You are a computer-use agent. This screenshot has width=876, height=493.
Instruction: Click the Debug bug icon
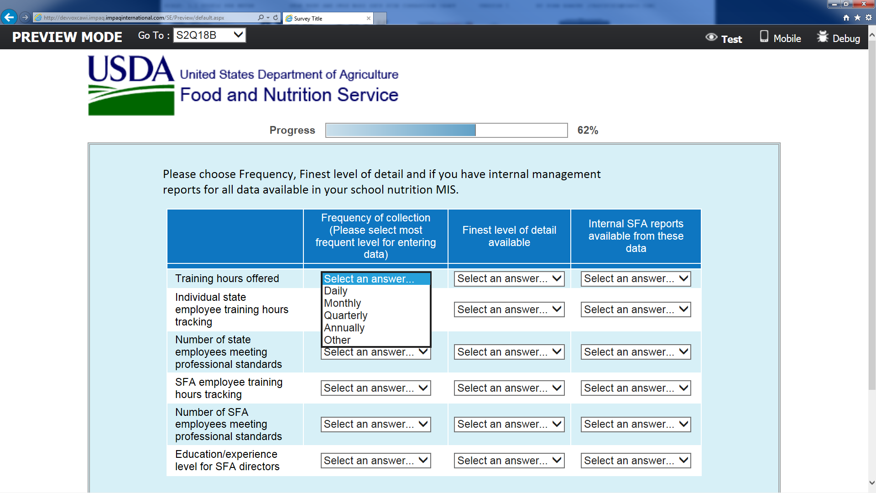(x=823, y=37)
